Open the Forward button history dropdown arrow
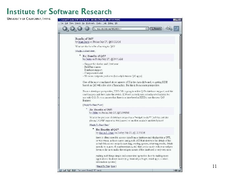 [x=75, y=31]
